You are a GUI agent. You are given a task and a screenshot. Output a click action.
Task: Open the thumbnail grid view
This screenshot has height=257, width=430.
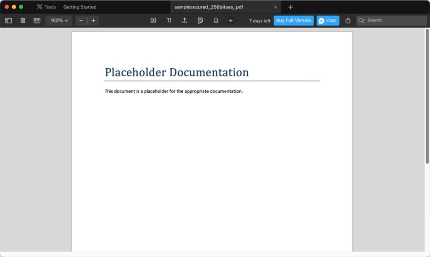pyautogui.click(x=23, y=20)
